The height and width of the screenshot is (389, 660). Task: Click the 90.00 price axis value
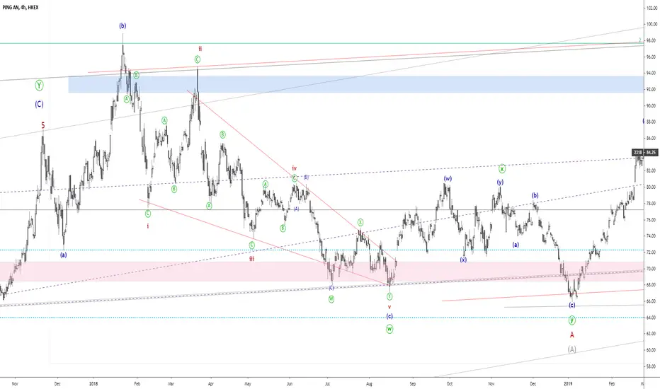pos(652,106)
